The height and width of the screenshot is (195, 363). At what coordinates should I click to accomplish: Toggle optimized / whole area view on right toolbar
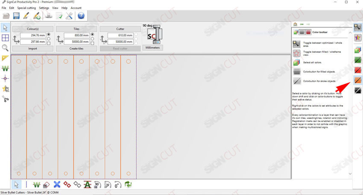[x=358, y=28]
